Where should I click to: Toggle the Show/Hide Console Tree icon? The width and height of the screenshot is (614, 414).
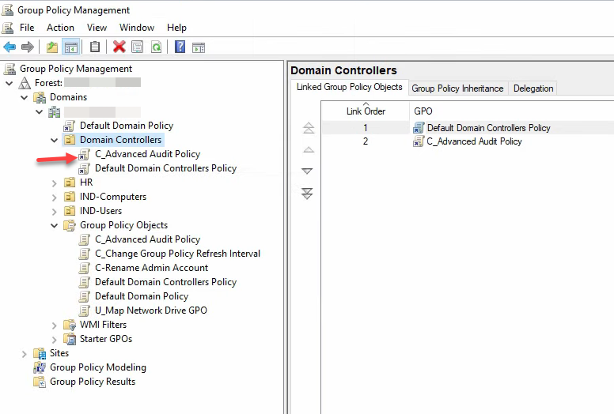tap(71, 47)
